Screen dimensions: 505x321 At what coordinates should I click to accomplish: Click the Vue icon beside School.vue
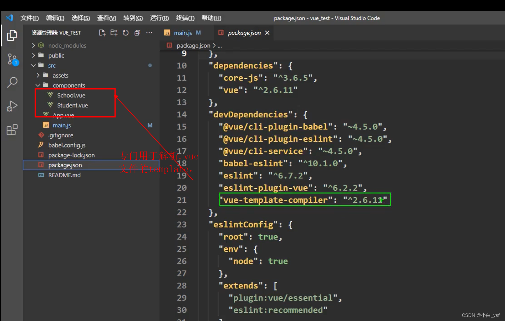[50, 95]
